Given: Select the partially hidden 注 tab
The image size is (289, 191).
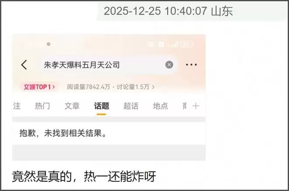Looking at the screenshot, I should click(x=17, y=106).
